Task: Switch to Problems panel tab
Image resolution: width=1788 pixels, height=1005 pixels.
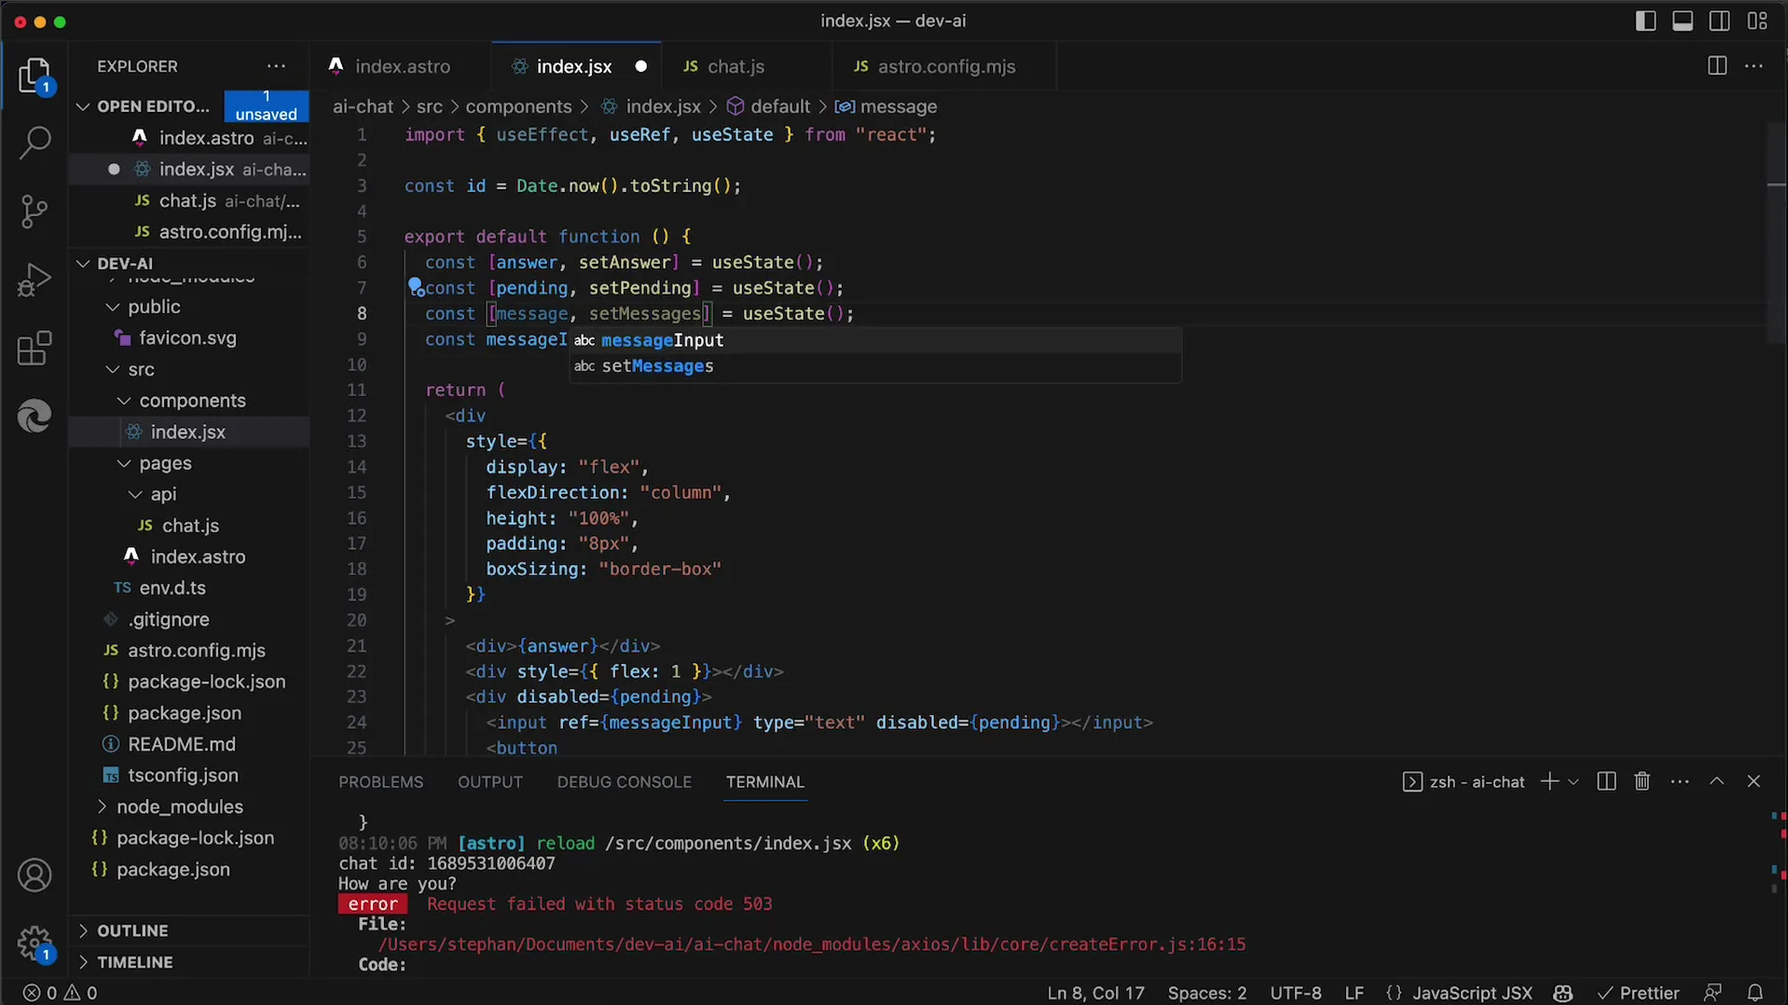Action: 380,782
